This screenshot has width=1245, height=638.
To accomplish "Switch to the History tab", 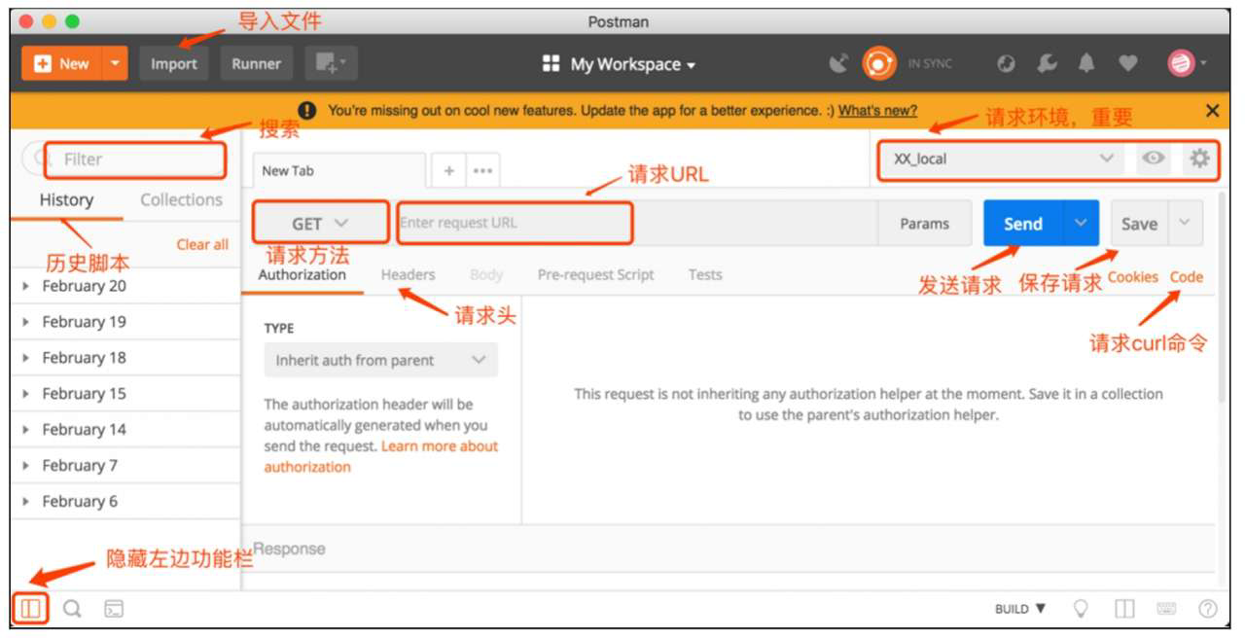I will [x=66, y=200].
